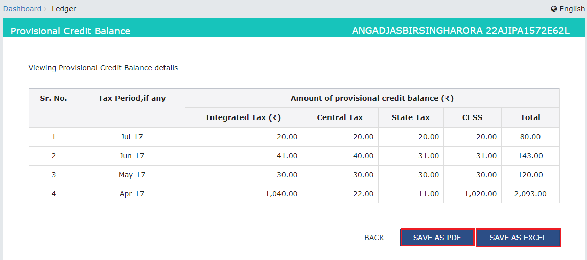Click the SAVE AS EXCEL button
The width and height of the screenshot is (587, 260).
click(518, 238)
